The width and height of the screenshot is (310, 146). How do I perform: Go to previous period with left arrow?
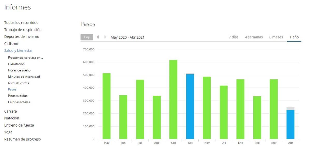[x=98, y=37]
